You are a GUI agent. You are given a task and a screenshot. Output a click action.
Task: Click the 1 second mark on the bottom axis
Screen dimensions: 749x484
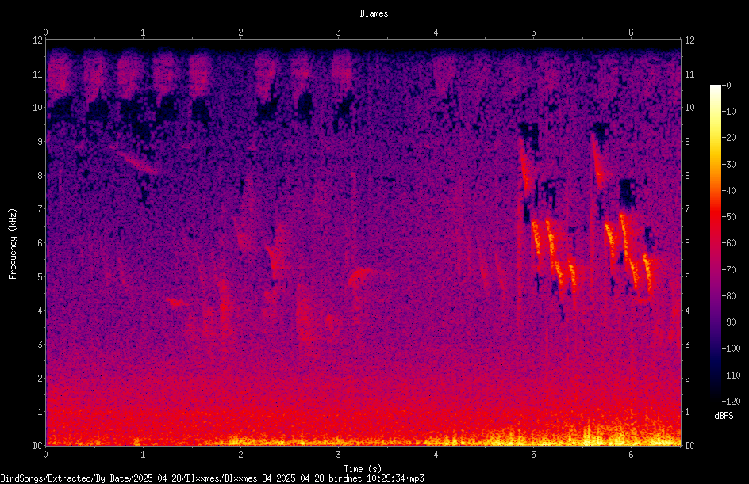pos(143,455)
